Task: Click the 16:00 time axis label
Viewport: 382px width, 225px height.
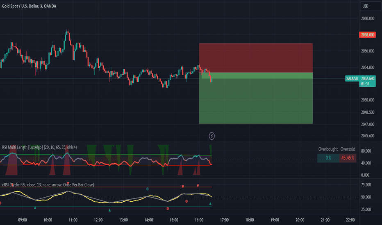Action: 199,220
